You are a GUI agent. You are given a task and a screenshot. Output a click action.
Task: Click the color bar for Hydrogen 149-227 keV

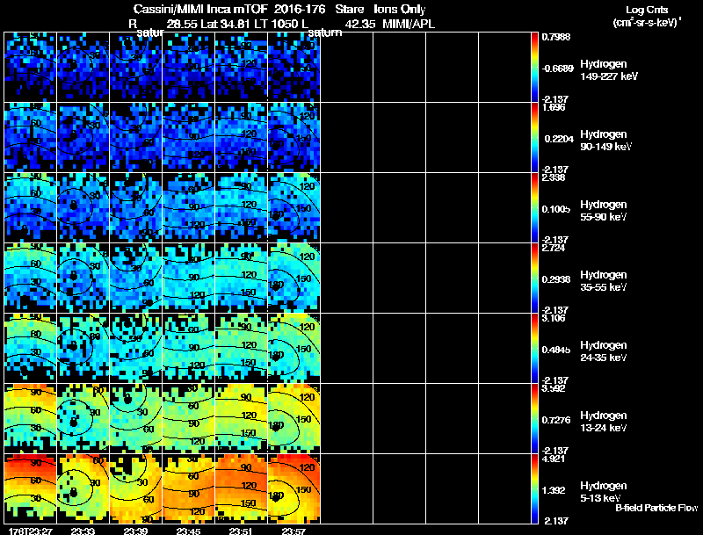tap(536, 67)
